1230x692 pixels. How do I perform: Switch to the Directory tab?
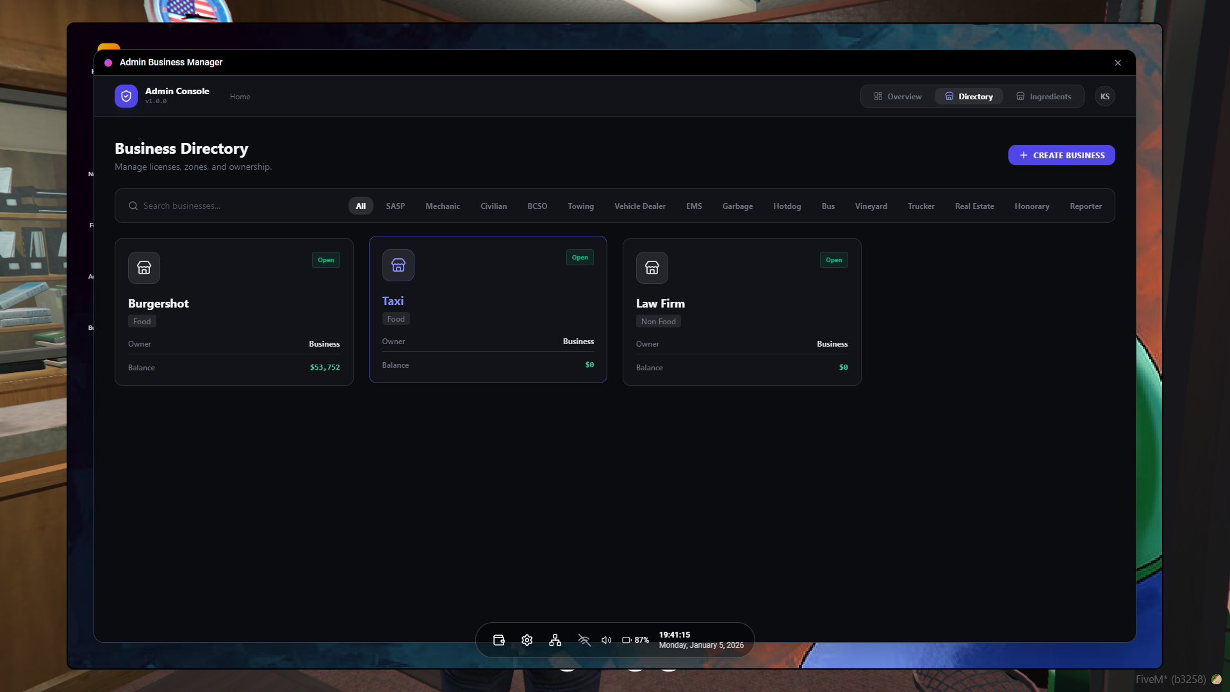point(969,96)
